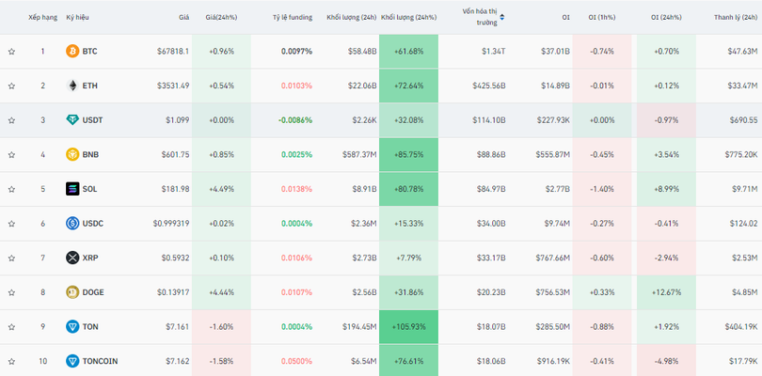
Task: Click the XRP coin icon
Action: coord(72,258)
